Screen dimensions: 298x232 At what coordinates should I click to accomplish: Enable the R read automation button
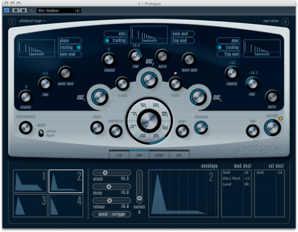coord(16,11)
